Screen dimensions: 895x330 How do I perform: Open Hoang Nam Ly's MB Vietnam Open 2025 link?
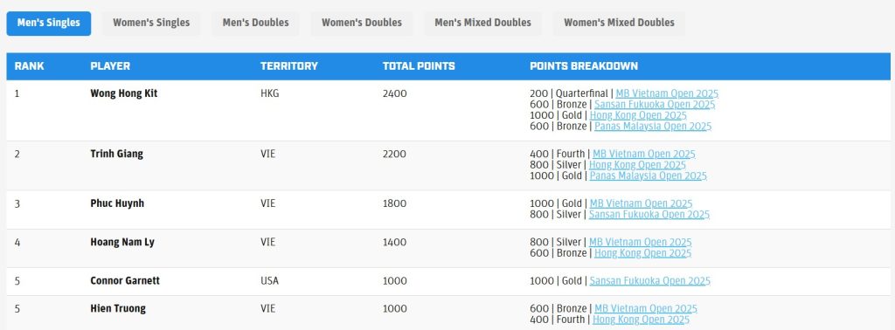(640, 242)
